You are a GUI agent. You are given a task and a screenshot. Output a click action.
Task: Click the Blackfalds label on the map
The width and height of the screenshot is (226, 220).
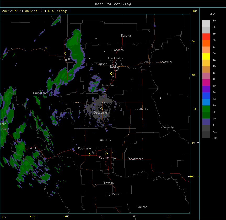pyautogui.click(x=116, y=58)
